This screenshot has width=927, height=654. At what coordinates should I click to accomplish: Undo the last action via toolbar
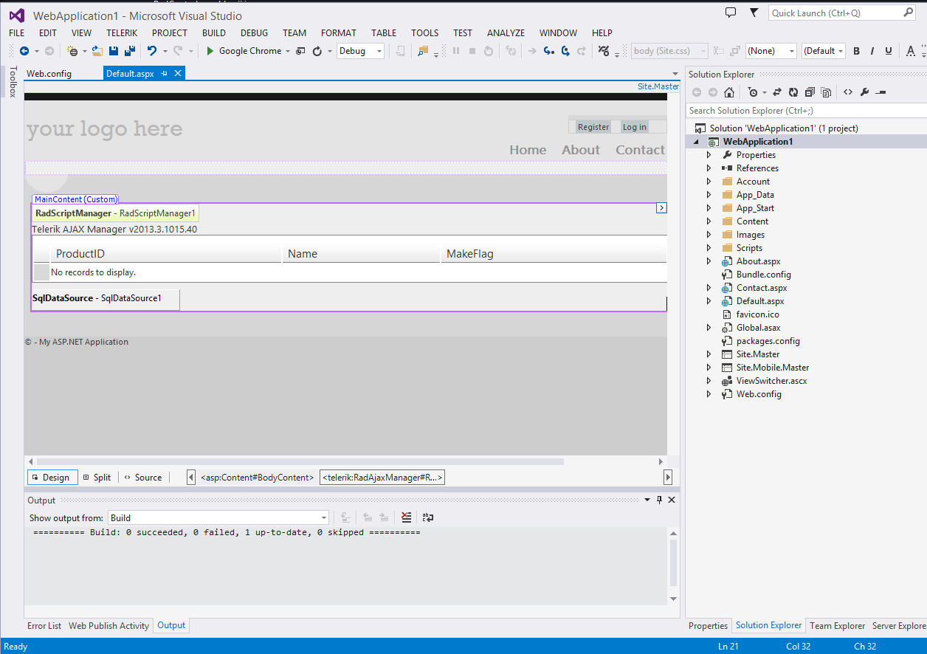[152, 51]
